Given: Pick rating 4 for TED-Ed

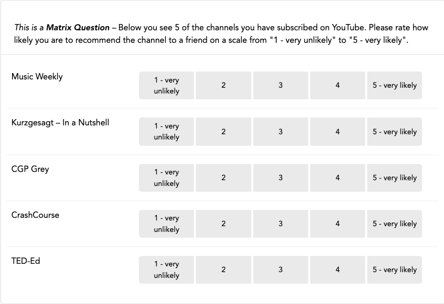Looking at the screenshot, I should [x=337, y=270].
